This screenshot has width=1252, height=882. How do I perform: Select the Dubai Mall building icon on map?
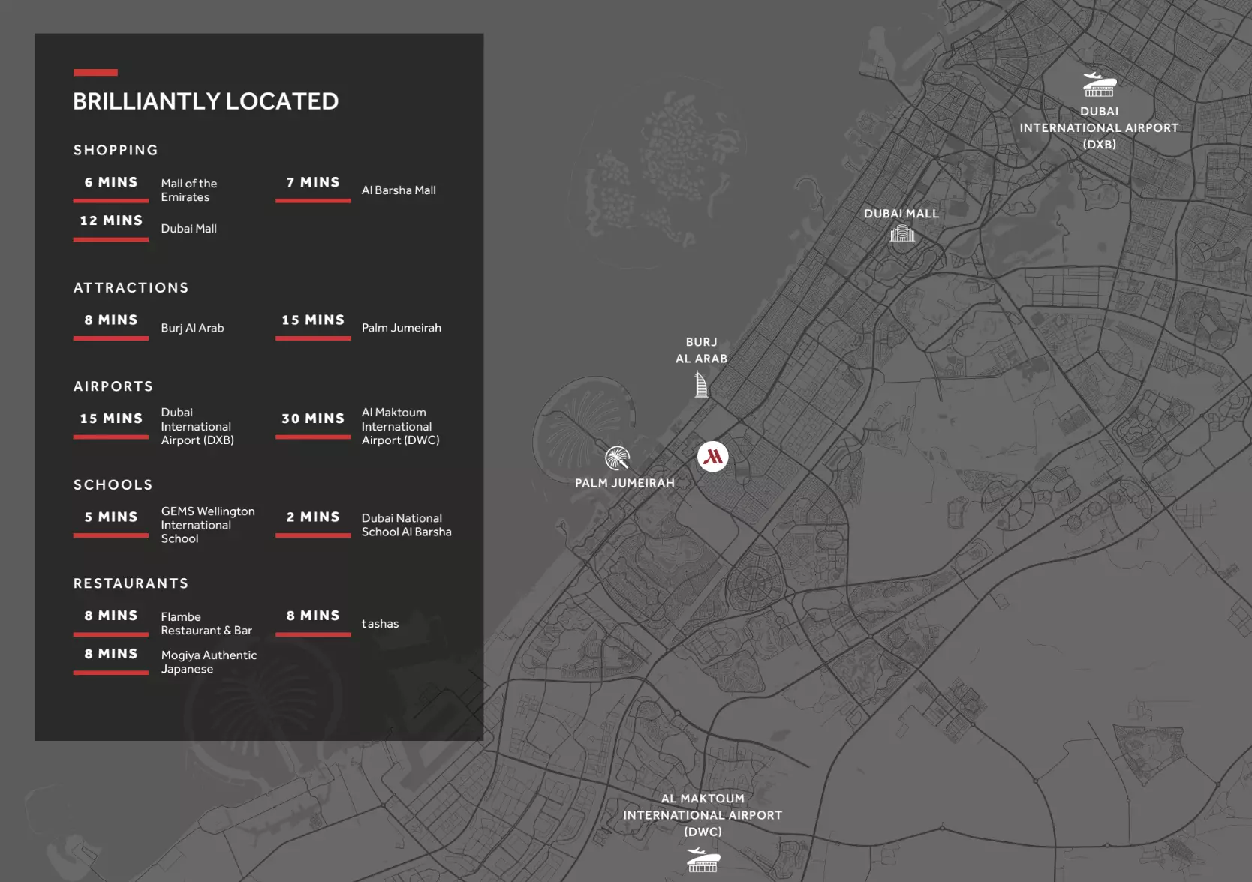coord(901,234)
